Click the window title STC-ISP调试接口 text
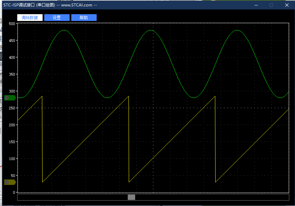 [x=19, y=5]
